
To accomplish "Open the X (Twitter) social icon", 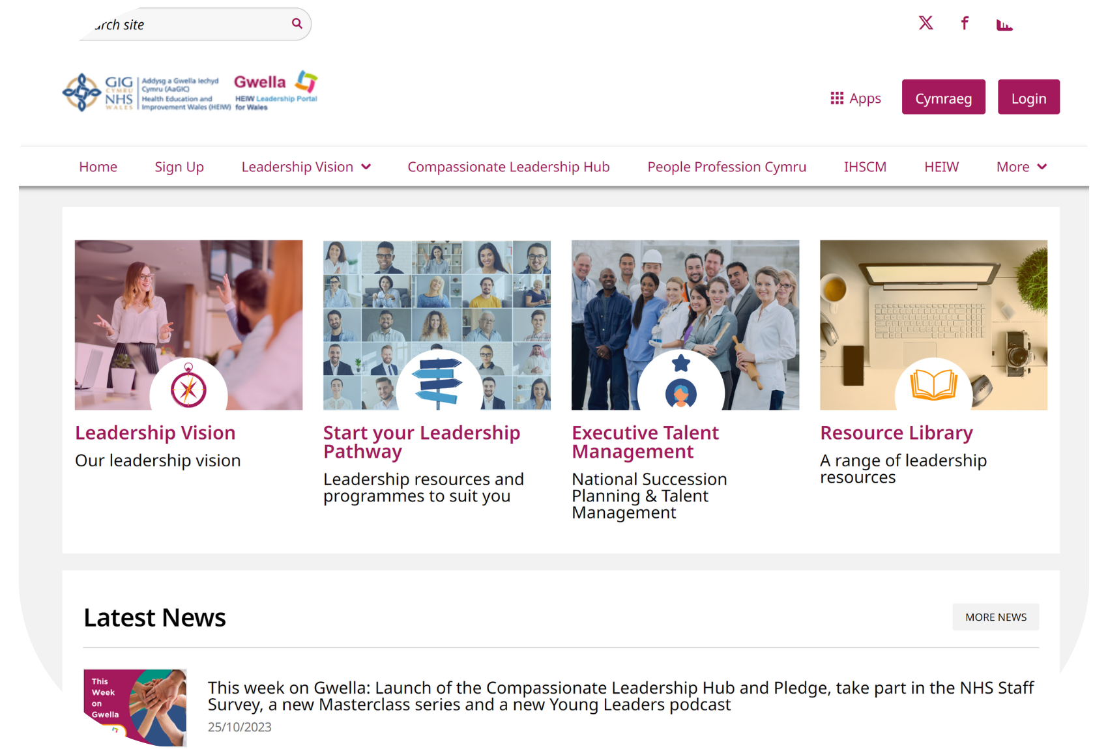I will (x=926, y=23).
